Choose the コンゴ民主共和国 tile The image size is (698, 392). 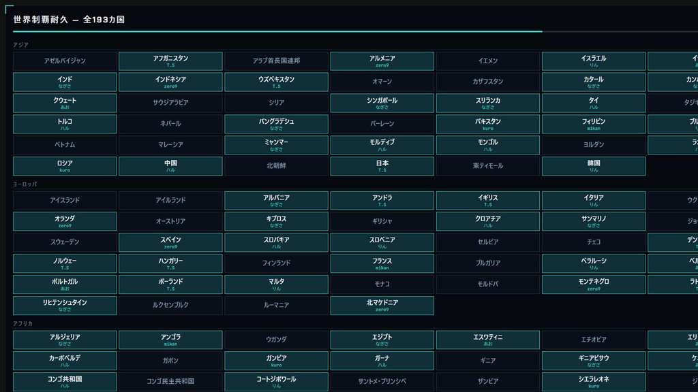170,382
